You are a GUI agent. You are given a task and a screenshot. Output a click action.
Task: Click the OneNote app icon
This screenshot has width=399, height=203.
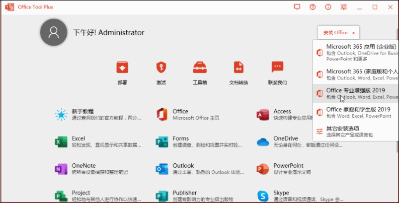(61, 169)
